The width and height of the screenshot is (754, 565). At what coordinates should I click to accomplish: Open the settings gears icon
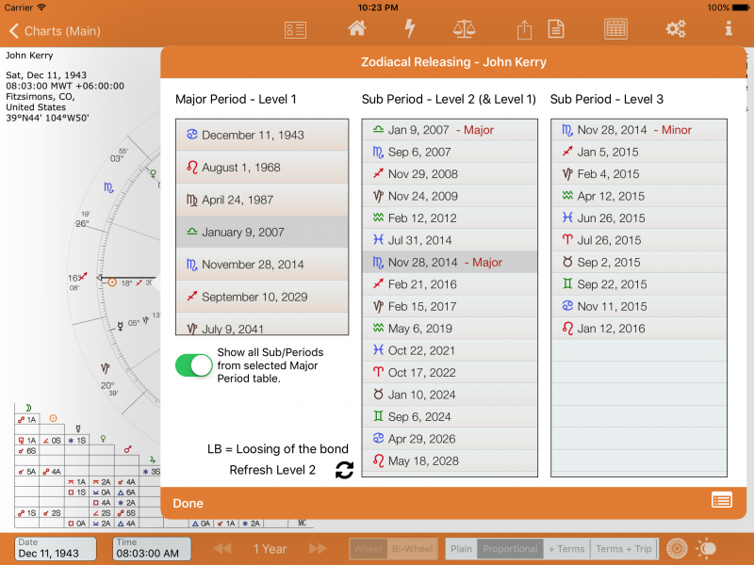coord(676,29)
